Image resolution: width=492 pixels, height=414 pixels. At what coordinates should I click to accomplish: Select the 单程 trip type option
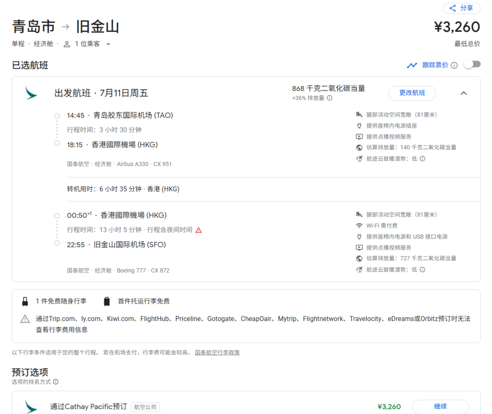[x=18, y=44]
